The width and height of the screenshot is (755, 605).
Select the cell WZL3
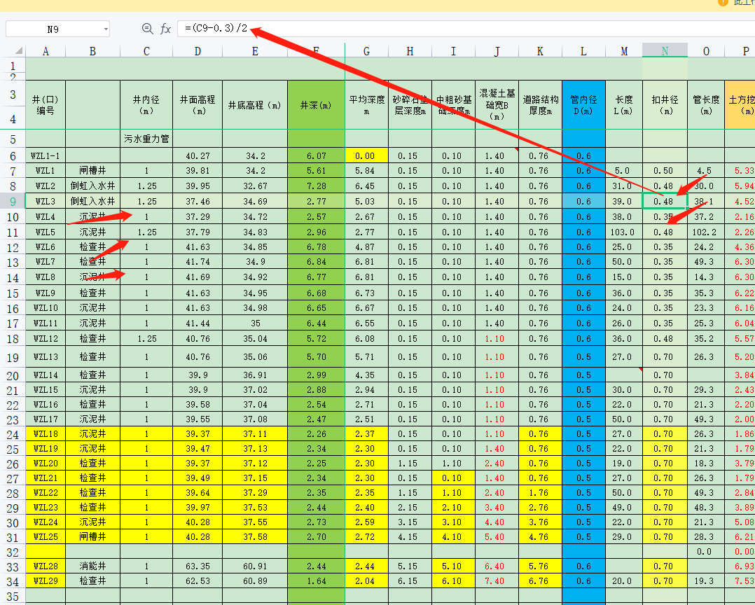pyautogui.click(x=46, y=202)
